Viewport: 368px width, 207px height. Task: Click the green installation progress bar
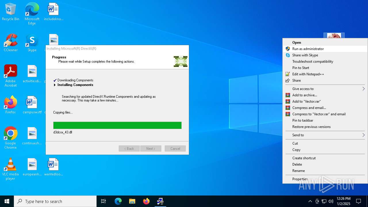(117, 125)
